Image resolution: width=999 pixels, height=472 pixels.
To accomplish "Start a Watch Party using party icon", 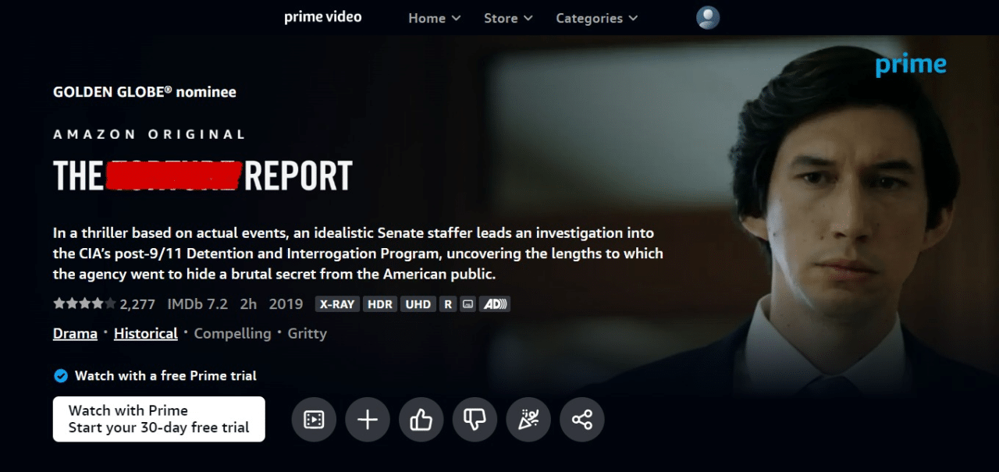I will coord(528,420).
